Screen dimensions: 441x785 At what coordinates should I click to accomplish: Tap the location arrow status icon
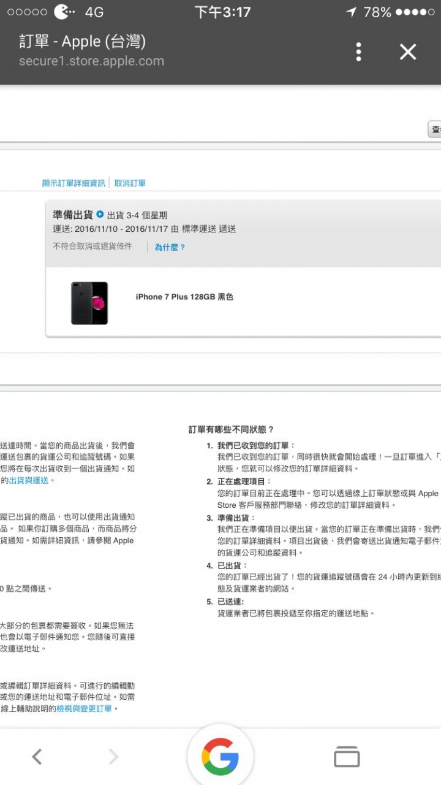[x=351, y=12]
